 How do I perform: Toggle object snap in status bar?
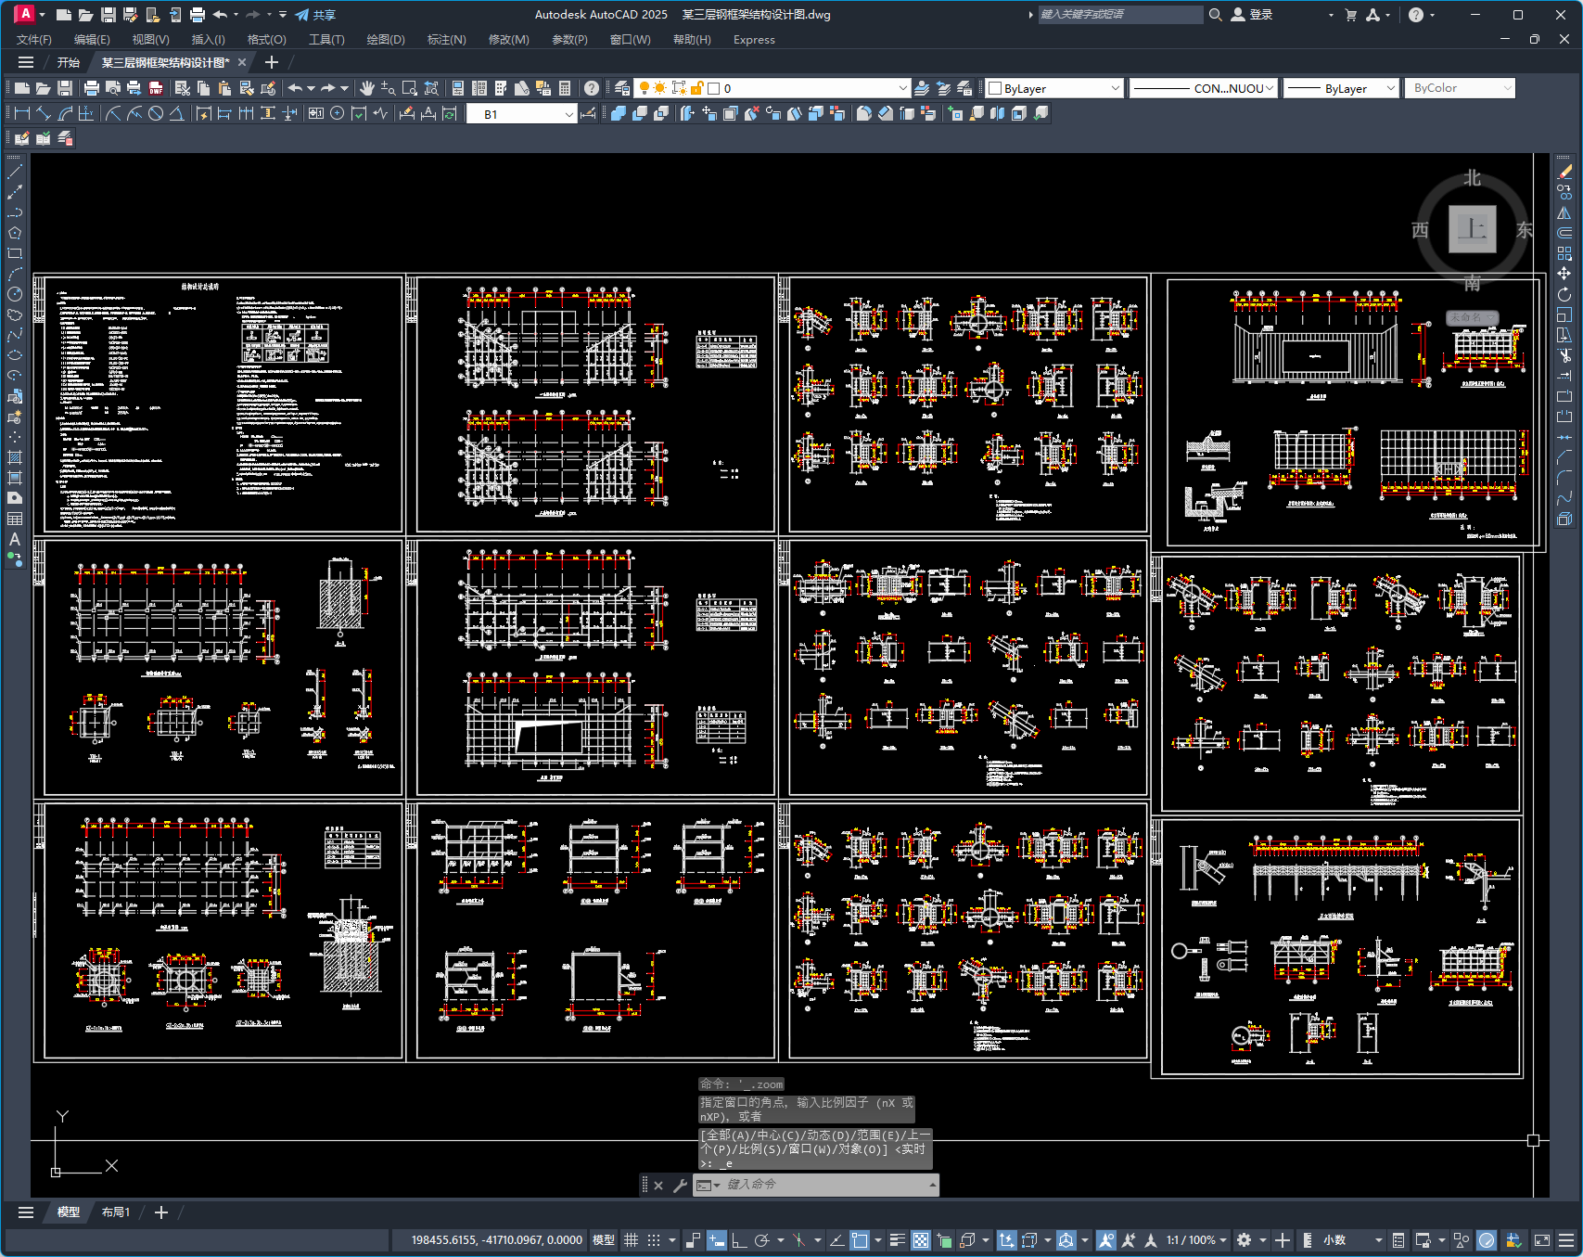[x=860, y=1239]
